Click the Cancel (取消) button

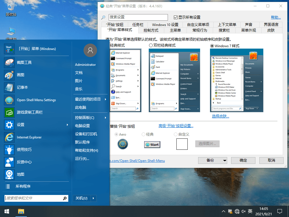pos(271,160)
